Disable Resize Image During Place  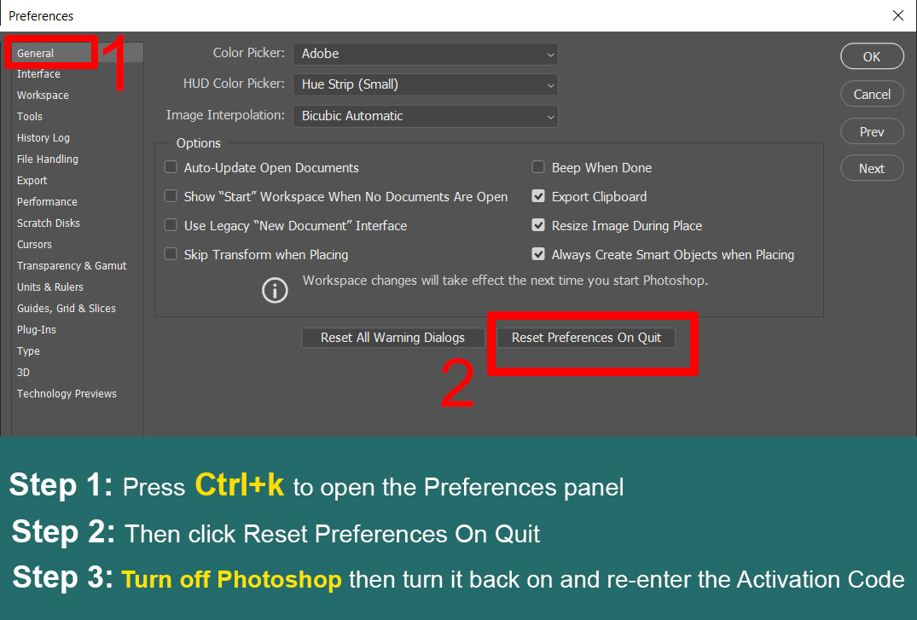click(x=538, y=226)
